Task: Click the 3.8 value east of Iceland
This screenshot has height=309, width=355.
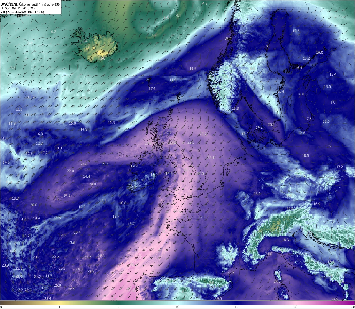Action: tap(154, 36)
